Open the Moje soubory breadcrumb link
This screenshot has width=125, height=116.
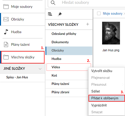point(113,14)
